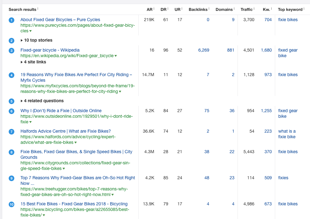Open Treehugger's 48 backlinks count
Screen dimensions: 310x219
pos(207,178)
